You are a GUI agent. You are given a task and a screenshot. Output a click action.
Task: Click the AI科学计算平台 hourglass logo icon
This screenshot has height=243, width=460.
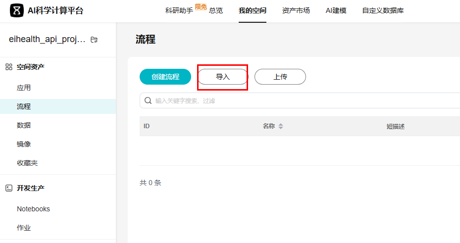17,10
